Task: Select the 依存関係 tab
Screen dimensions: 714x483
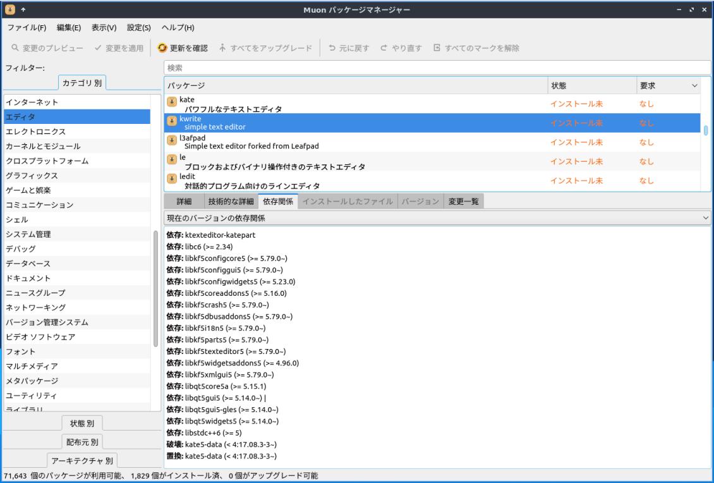Action: pyautogui.click(x=278, y=202)
